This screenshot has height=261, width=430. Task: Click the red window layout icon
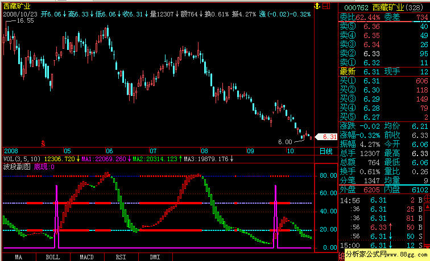(x=326, y=6)
